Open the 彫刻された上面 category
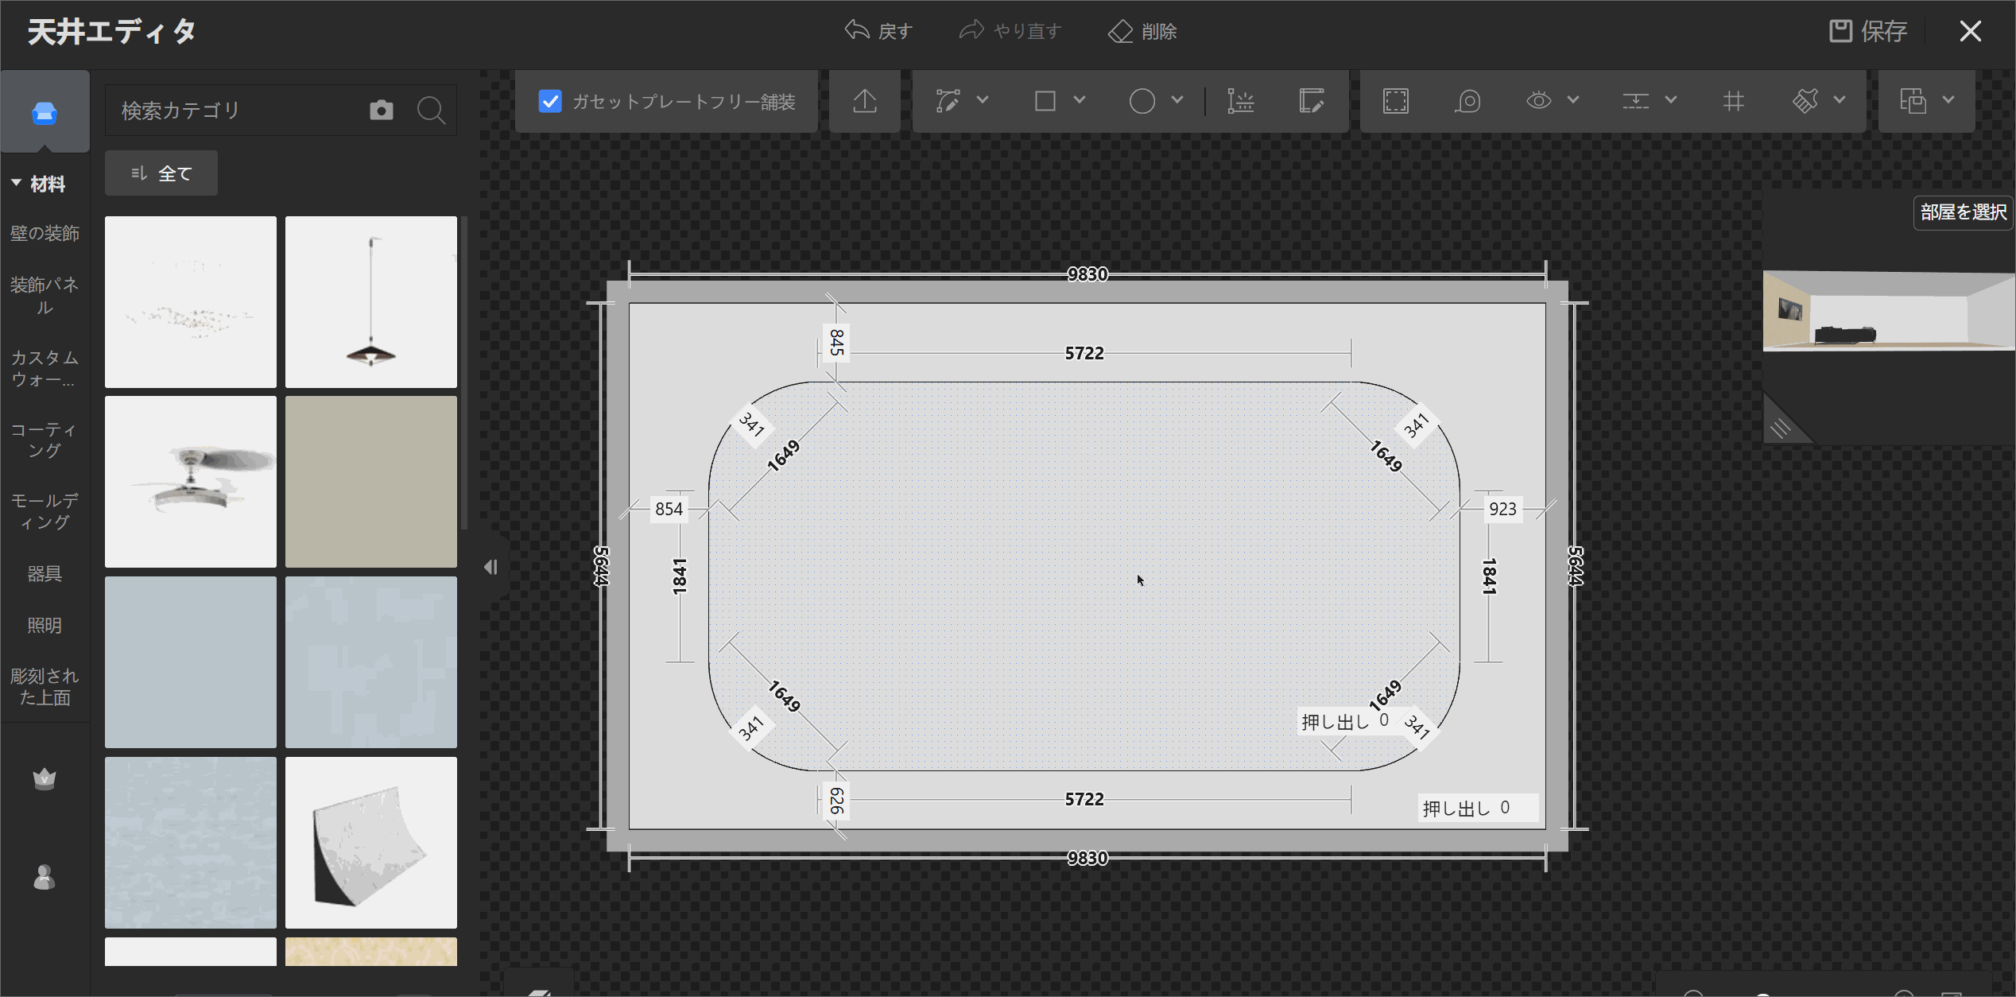Image resolution: width=2016 pixels, height=997 pixels. point(45,687)
